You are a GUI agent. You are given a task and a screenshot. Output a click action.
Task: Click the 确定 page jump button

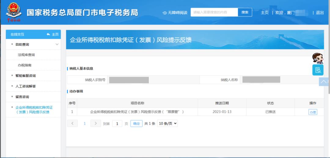[x=136, y=123]
